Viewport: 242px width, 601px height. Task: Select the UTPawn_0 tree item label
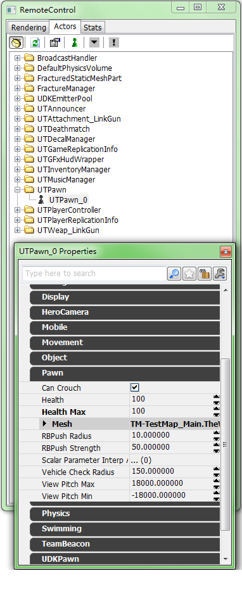68,200
